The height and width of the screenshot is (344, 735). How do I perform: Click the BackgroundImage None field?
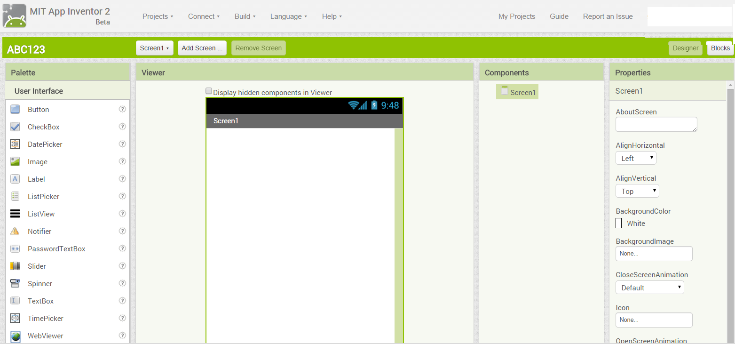pyautogui.click(x=654, y=254)
